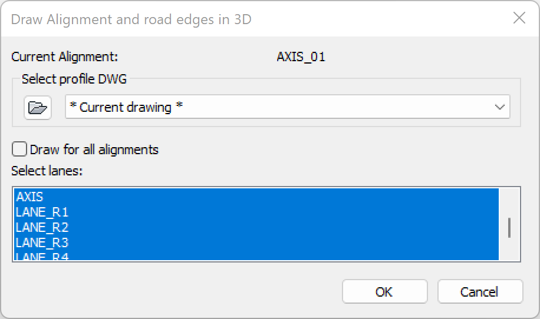This screenshot has height=319, width=540.
Task: Click the '* Current drawing *' combo box
Action: click(277, 108)
